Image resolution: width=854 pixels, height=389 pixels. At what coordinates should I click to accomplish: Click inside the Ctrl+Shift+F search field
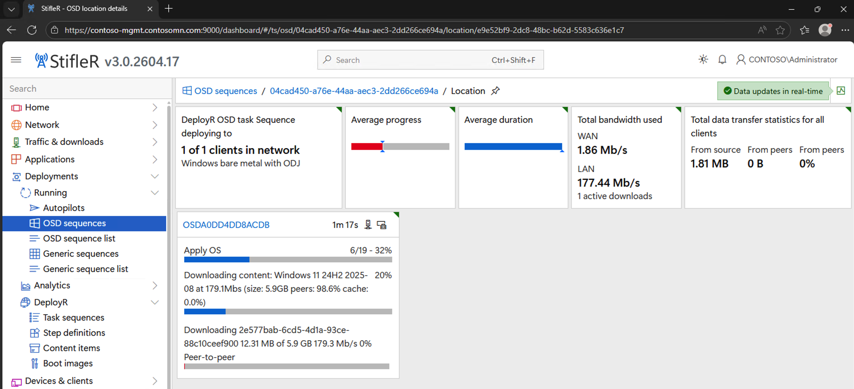coord(398,60)
